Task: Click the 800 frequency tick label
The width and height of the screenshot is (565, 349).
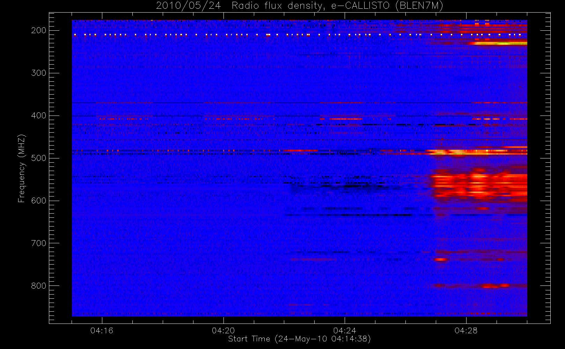Action: pyautogui.click(x=38, y=286)
